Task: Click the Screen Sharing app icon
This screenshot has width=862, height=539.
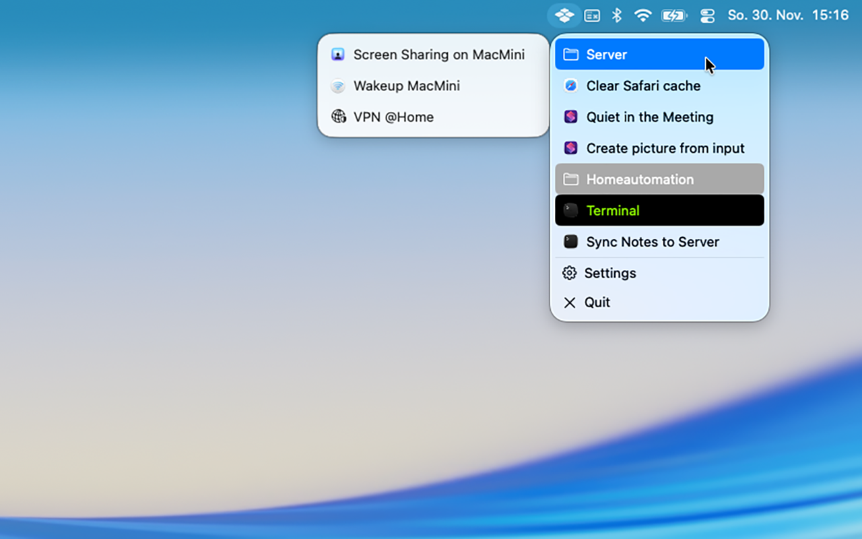Action: click(338, 55)
